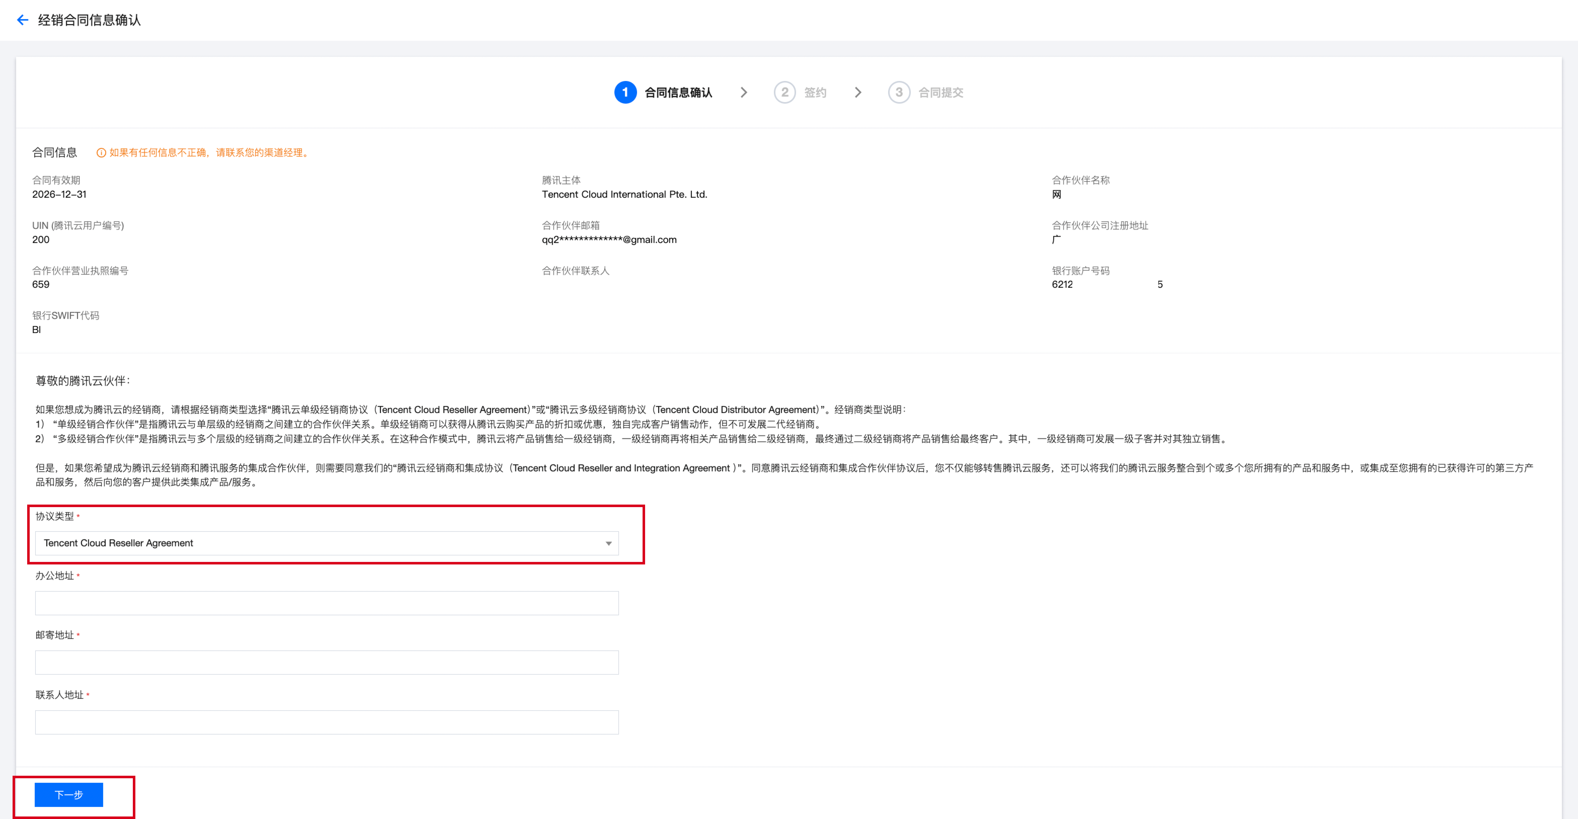
Task: Open the 协议类型 dropdown arrow
Action: [608, 543]
